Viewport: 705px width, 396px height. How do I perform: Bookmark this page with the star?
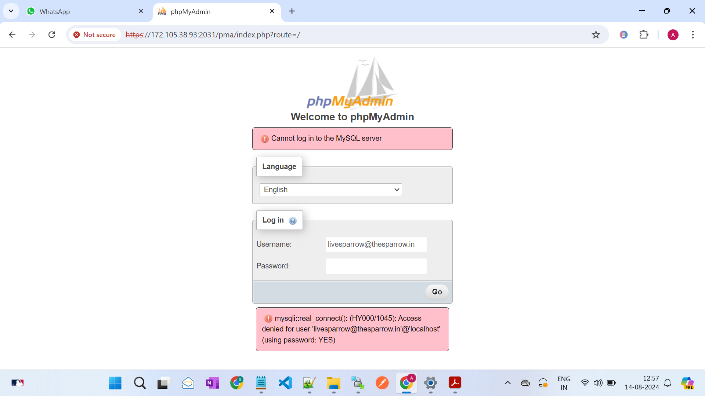pyautogui.click(x=596, y=35)
